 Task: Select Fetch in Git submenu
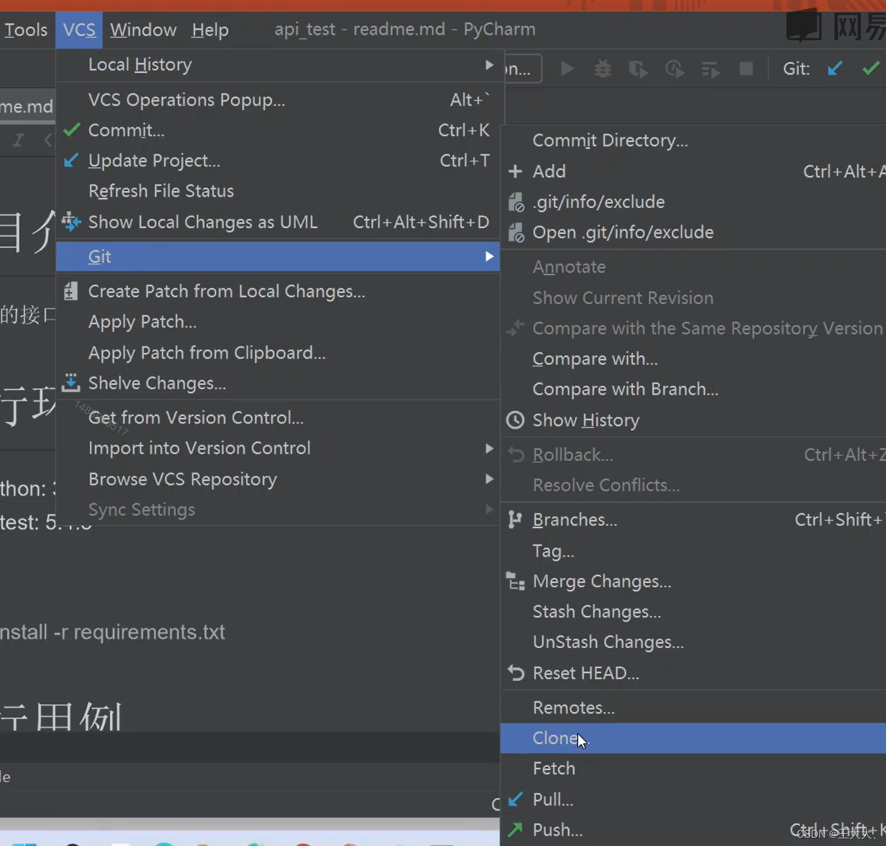click(x=693, y=769)
